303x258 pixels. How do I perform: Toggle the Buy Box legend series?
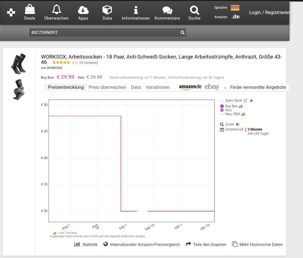tap(231, 106)
